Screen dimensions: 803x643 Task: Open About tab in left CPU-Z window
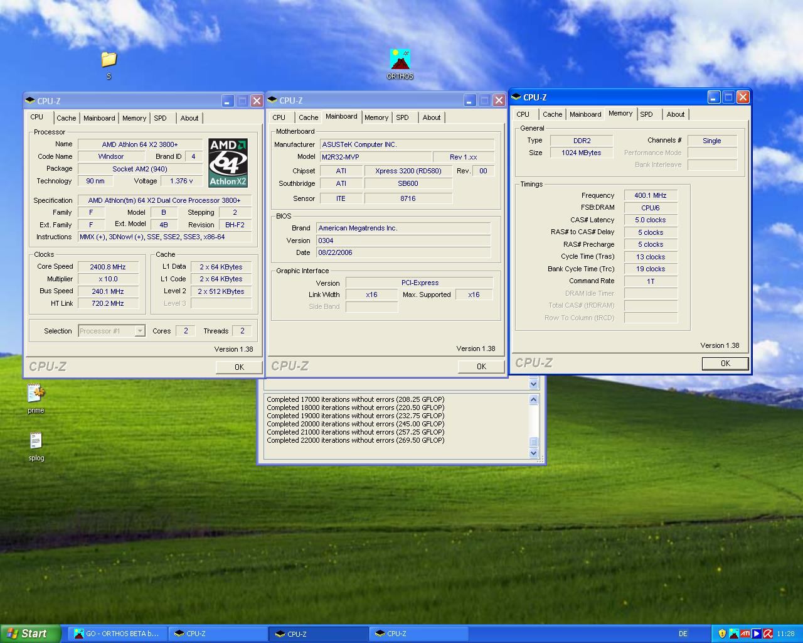[189, 118]
